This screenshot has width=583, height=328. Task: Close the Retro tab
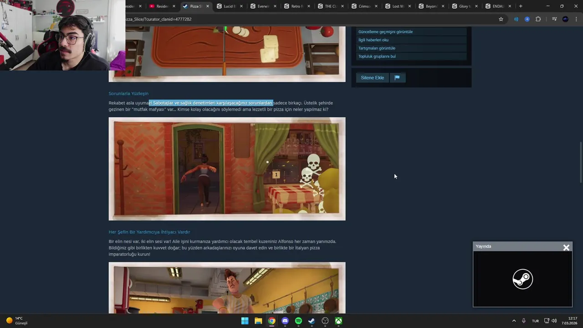[x=309, y=6]
